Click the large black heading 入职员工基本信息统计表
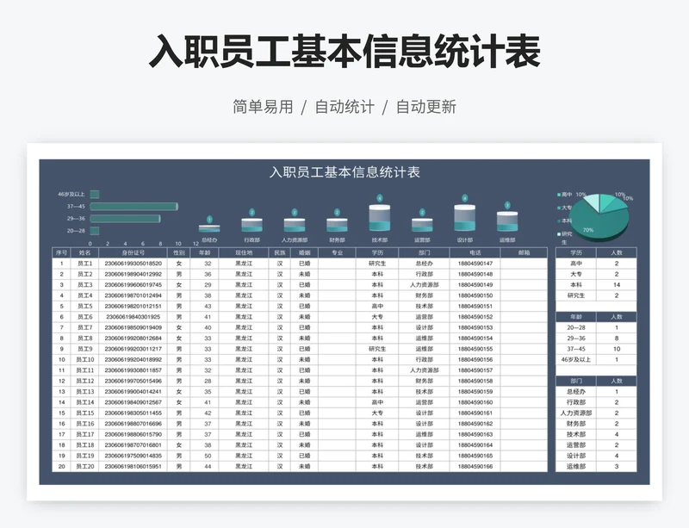The image size is (689, 528). coord(344,52)
